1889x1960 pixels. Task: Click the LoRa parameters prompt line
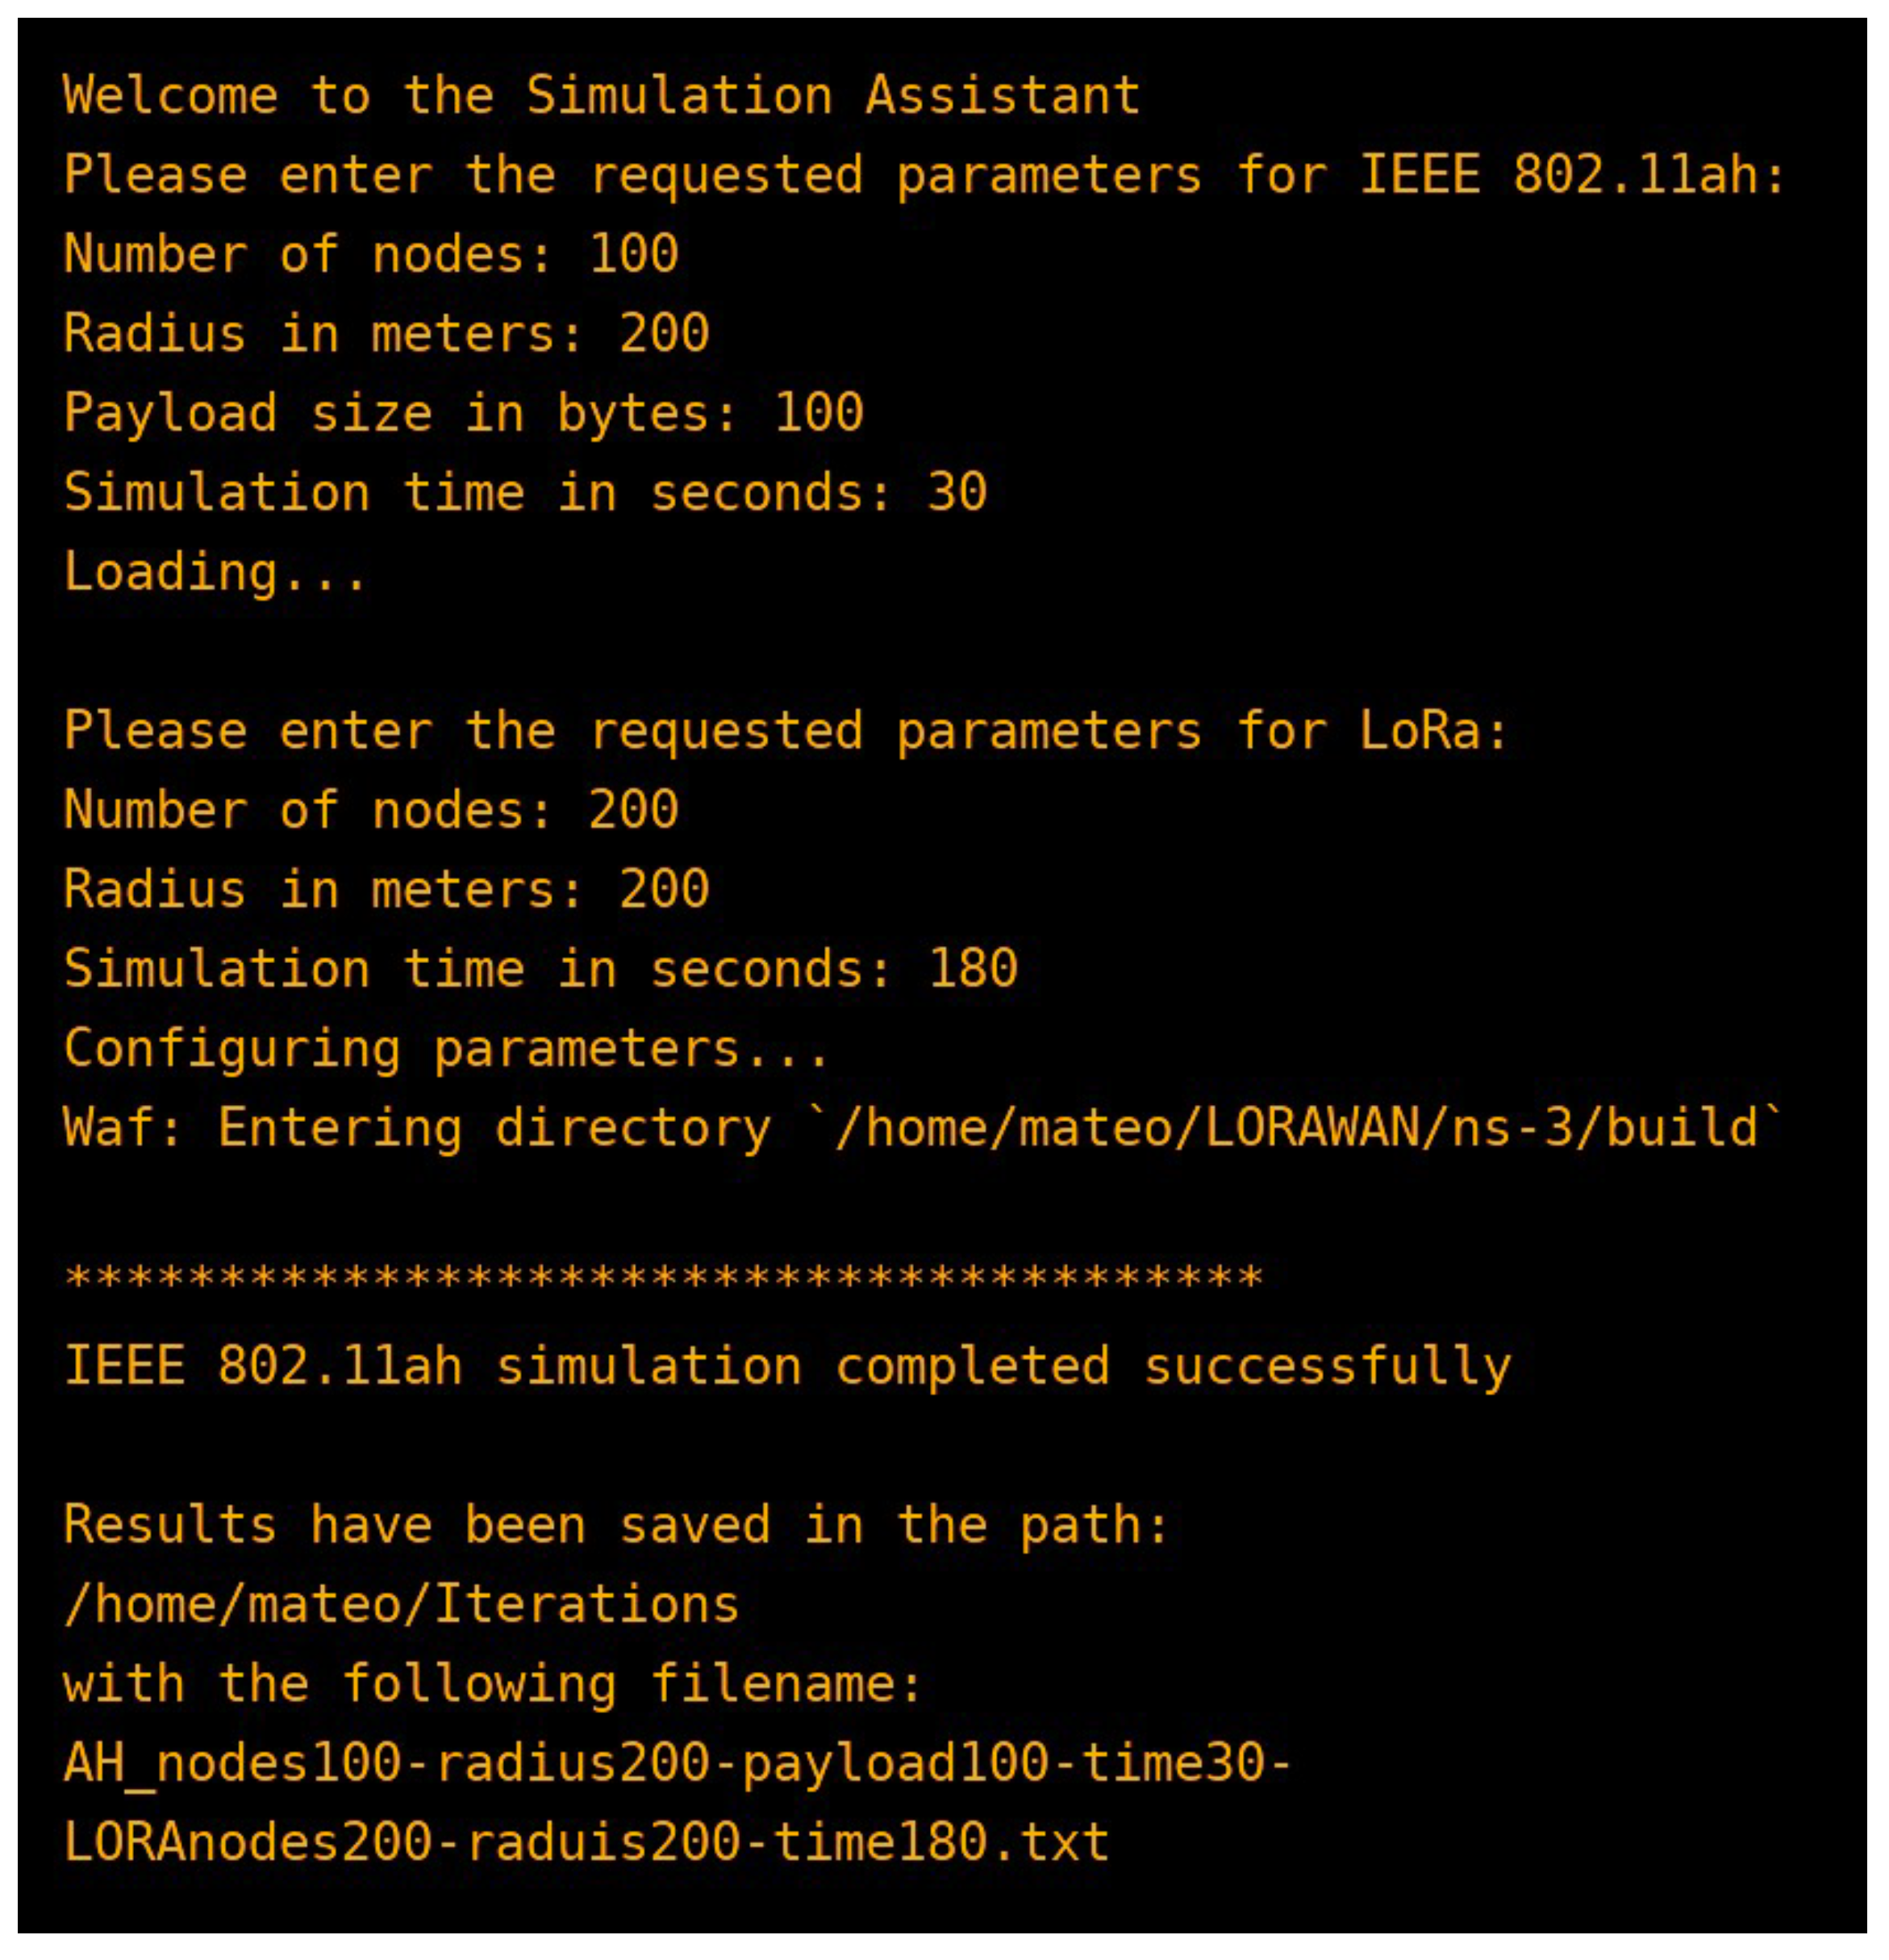pos(785,732)
